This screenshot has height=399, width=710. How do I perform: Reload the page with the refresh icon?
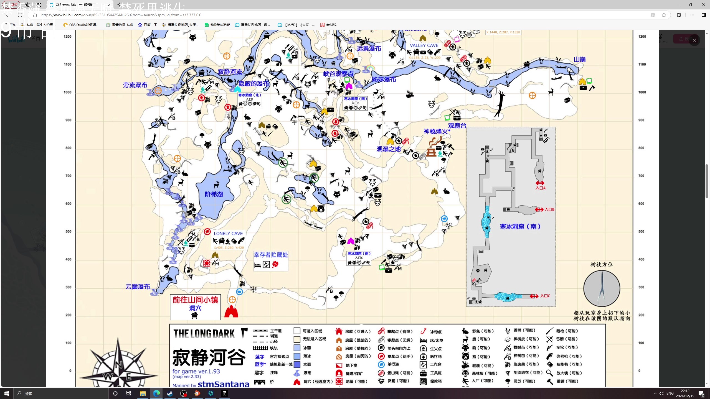point(20,15)
